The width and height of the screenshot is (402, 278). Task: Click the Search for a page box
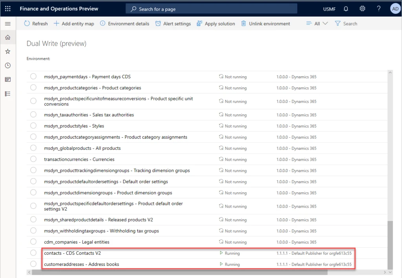[x=211, y=8]
